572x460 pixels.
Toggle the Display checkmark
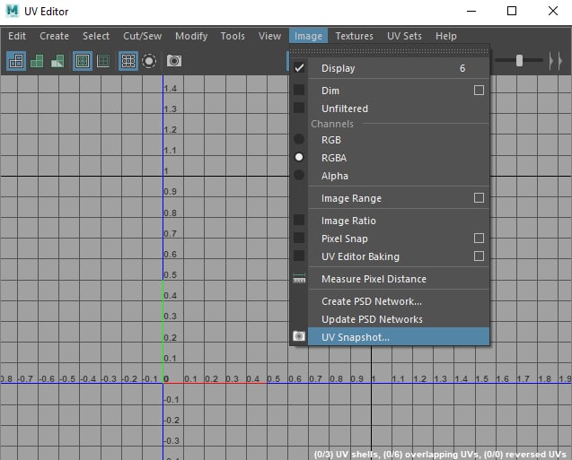pos(299,68)
